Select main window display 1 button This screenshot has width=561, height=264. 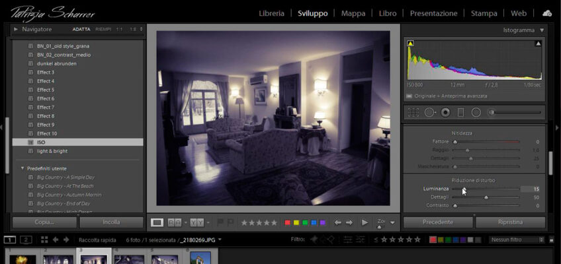[10, 240]
